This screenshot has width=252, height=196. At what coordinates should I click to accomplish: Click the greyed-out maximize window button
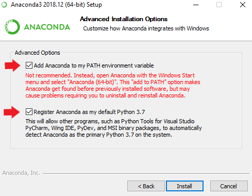[219, 5]
